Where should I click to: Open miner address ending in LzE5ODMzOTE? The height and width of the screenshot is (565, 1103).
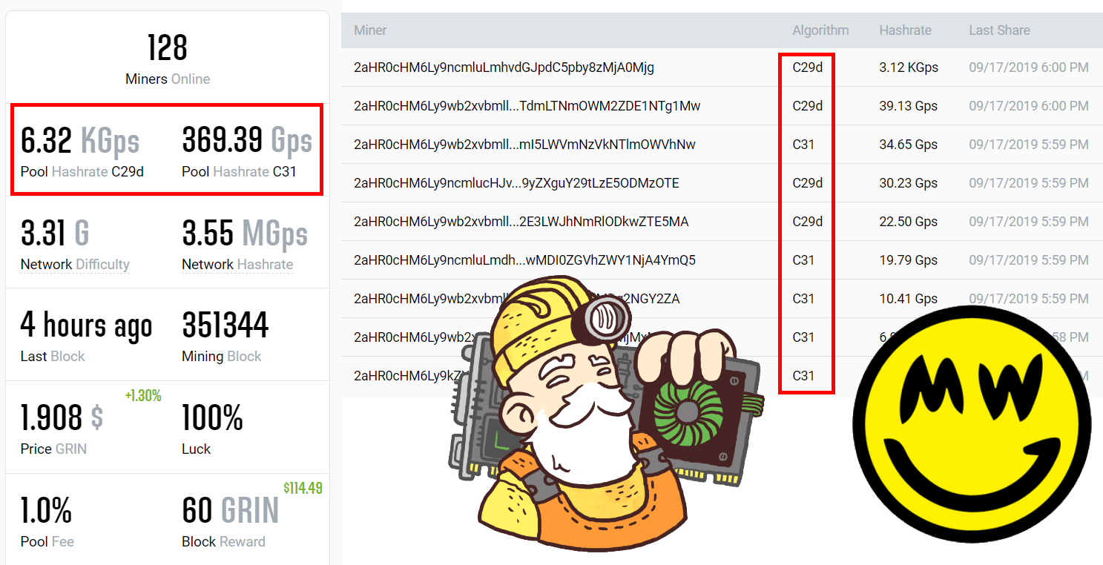[x=516, y=183]
